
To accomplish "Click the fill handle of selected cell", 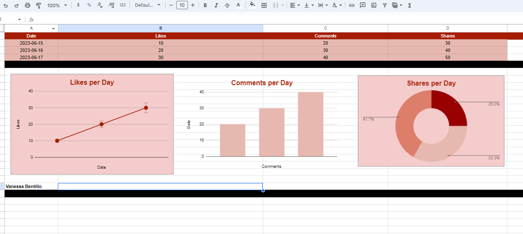I will [263, 191].
